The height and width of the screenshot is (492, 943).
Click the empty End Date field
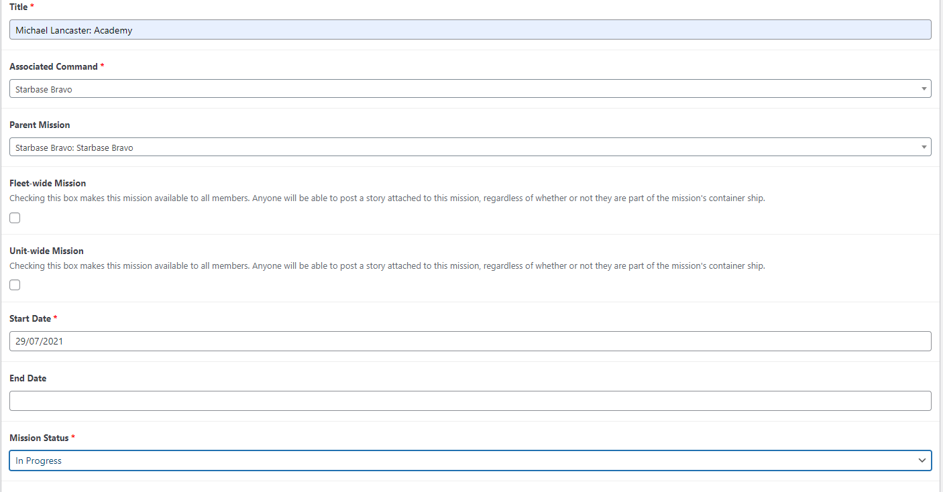coord(469,401)
